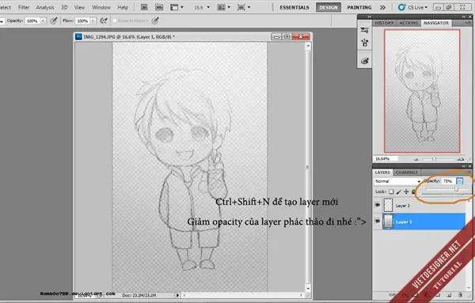Click the layer Opacity dropdown arrow
The height and width of the screenshot is (303, 475).
(x=459, y=181)
